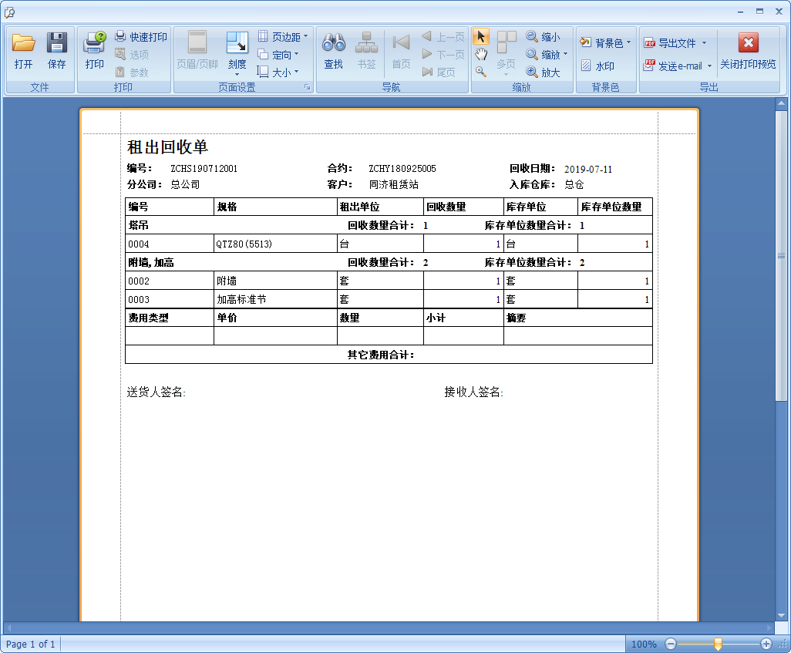Click the Find (查找) binoculars icon
Viewport: 791px width, 653px height.
click(334, 43)
